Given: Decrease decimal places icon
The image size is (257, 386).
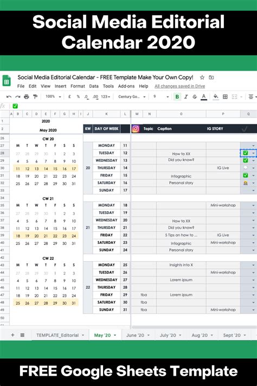Looking at the screenshot, I should click(86, 97).
